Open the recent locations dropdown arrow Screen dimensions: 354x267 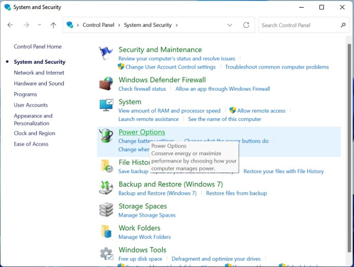[x=40, y=25]
